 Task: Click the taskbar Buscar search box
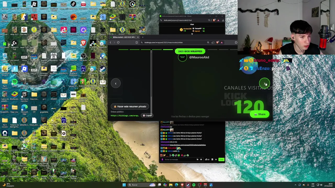[142, 185]
